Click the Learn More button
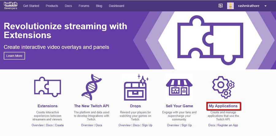This screenshot has width=276, height=136. 14,56
